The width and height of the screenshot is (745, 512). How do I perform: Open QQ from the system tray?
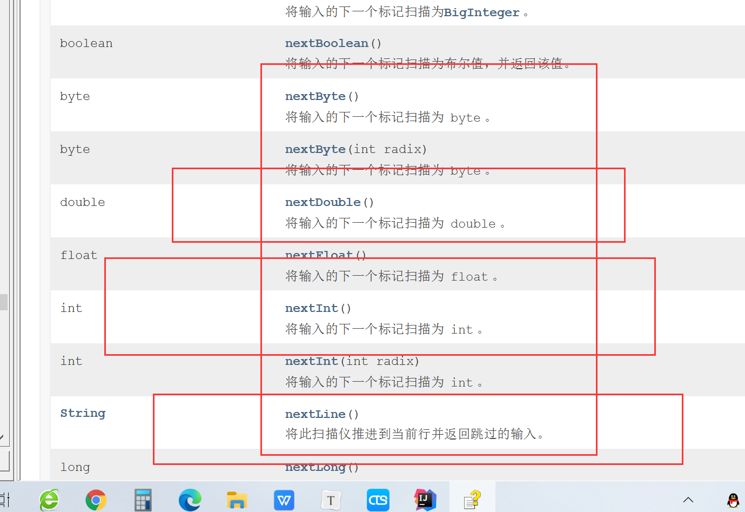tap(734, 499)
